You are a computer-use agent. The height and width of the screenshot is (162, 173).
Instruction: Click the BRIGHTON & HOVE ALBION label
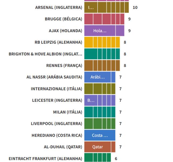(45, 54)
